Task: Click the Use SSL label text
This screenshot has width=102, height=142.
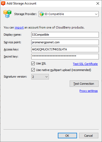Action: click(x=41, y=64)
